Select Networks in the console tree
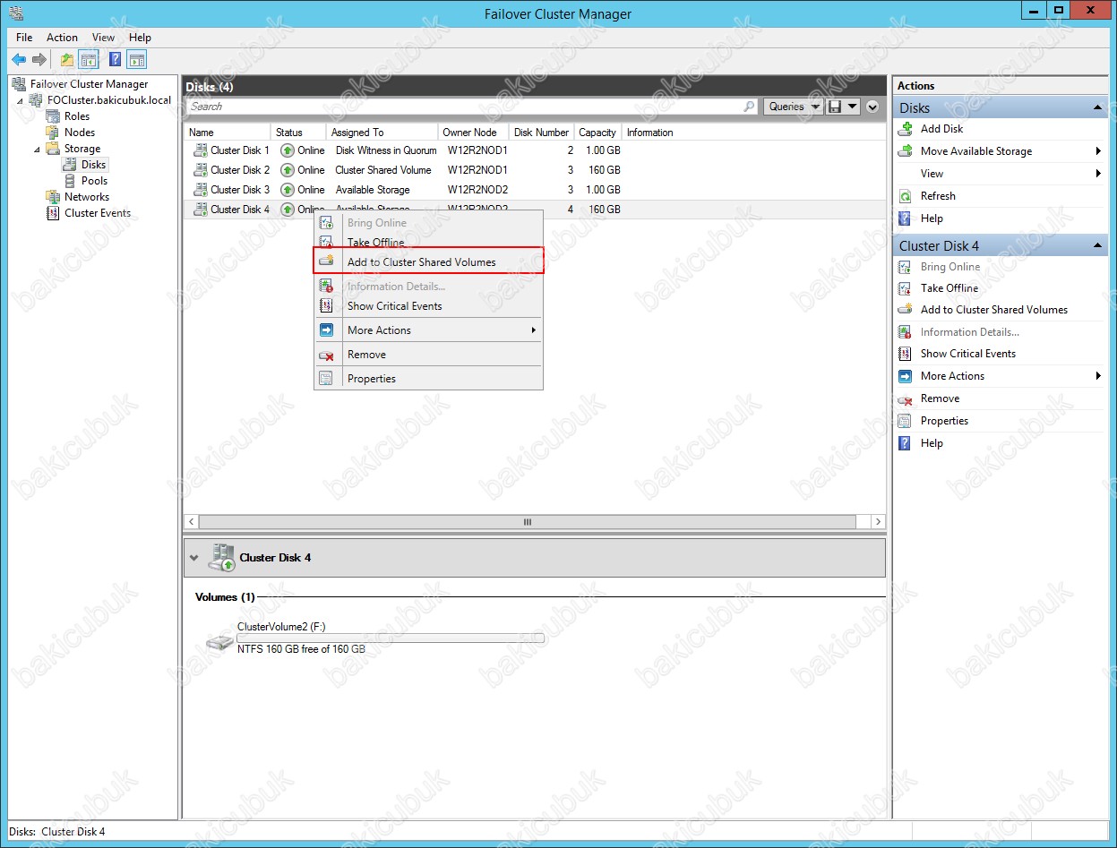Image resolution: width=1117 pixels, height=848 pixels. pyautogui.click(x=87, y=197)
